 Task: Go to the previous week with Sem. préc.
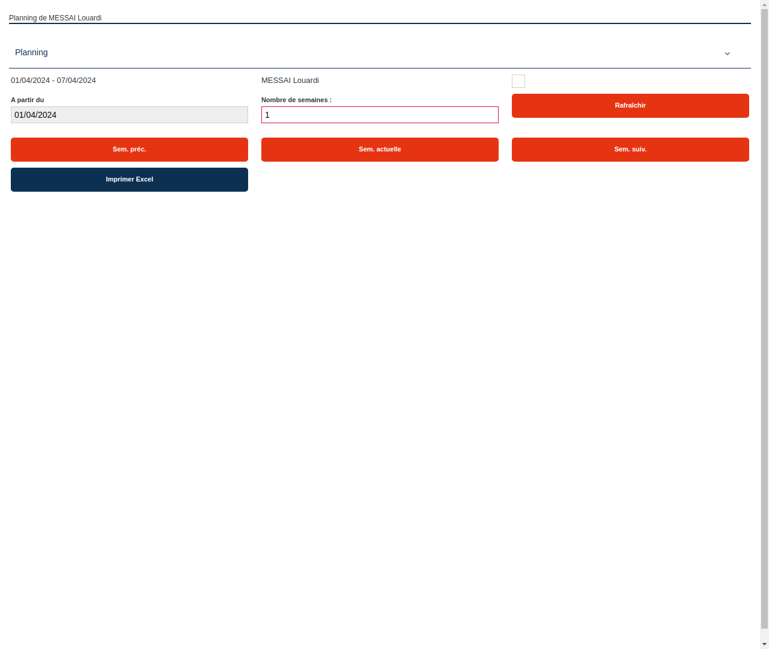click(x=129, y=149)
